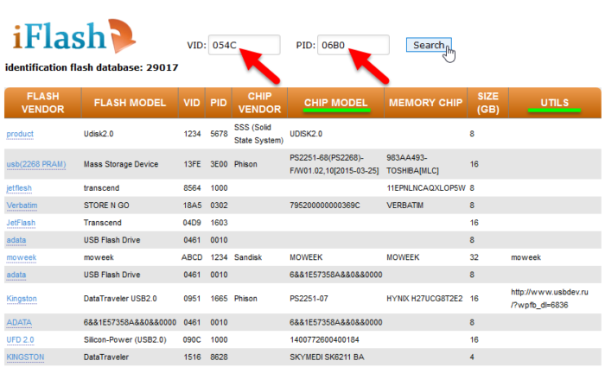Open the 'usb(2268 PRAM)' vendor link
The image size is (605, 367).
[36, 164]
